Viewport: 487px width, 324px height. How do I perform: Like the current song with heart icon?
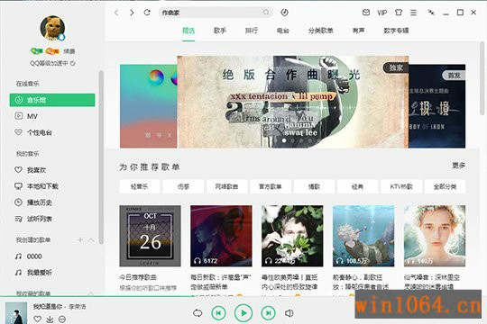click(x=37, y=319)
